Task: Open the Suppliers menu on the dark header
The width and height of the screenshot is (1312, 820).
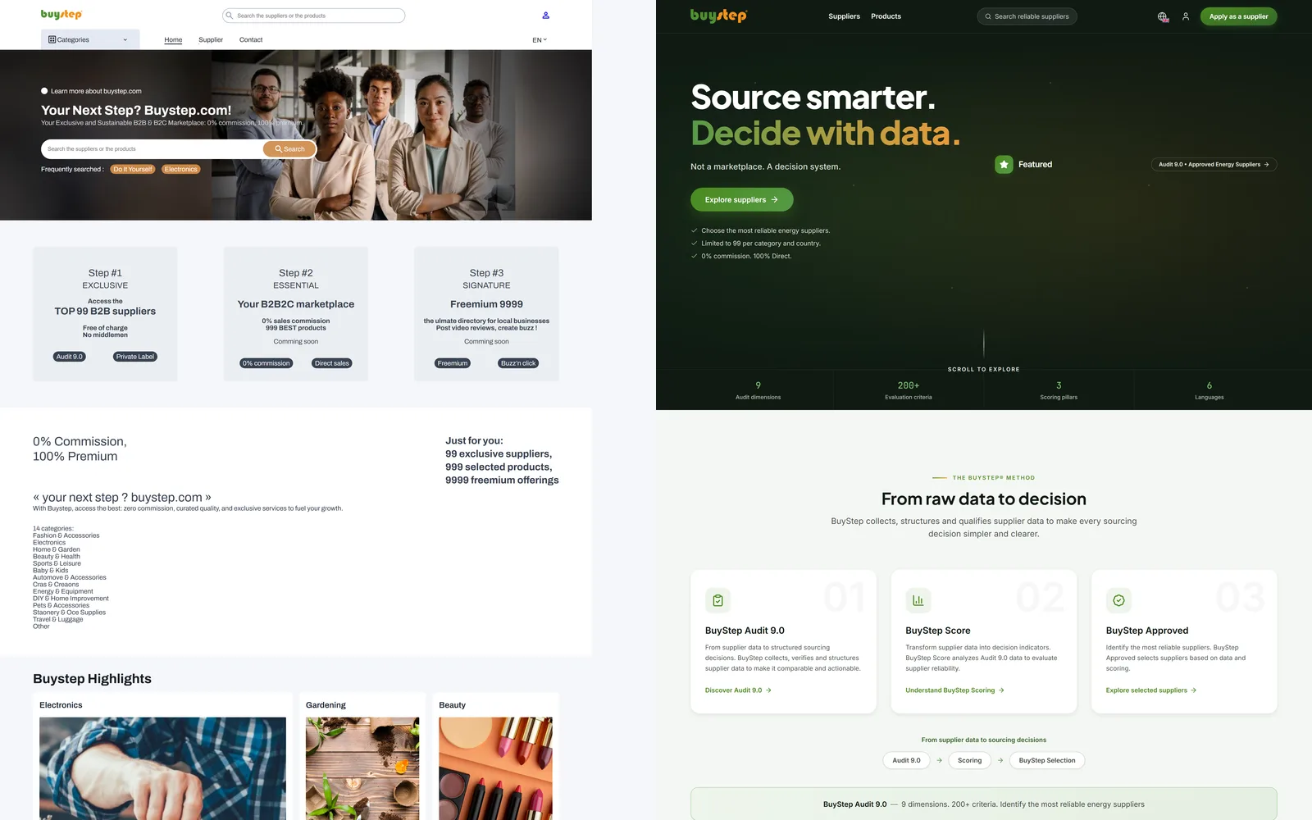Action: pyautogui.click(x=844, y=16)
